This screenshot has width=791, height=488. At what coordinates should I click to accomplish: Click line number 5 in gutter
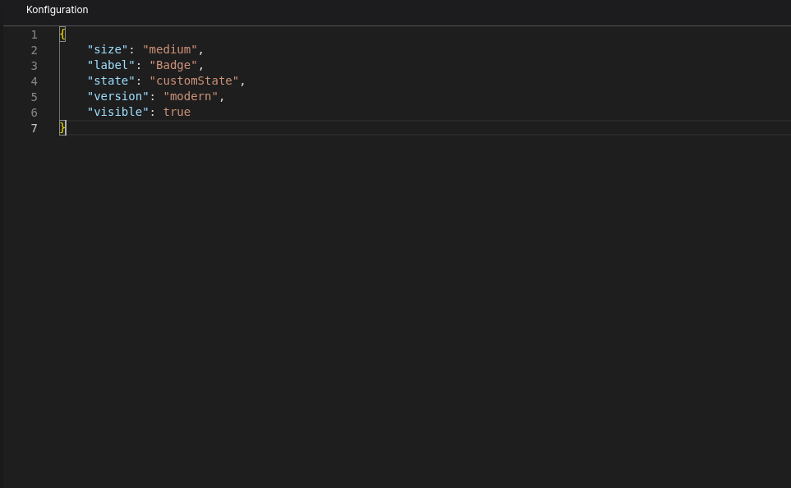34,97
